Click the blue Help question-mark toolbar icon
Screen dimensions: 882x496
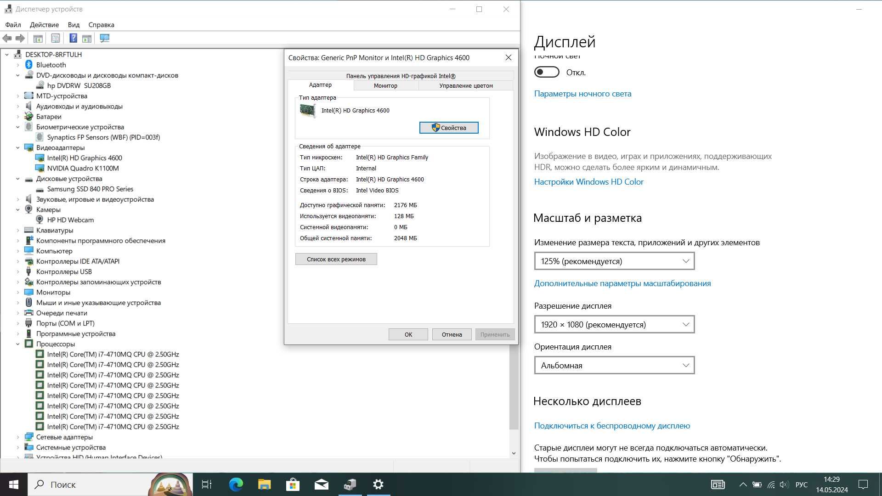click(x=73, y=38)
